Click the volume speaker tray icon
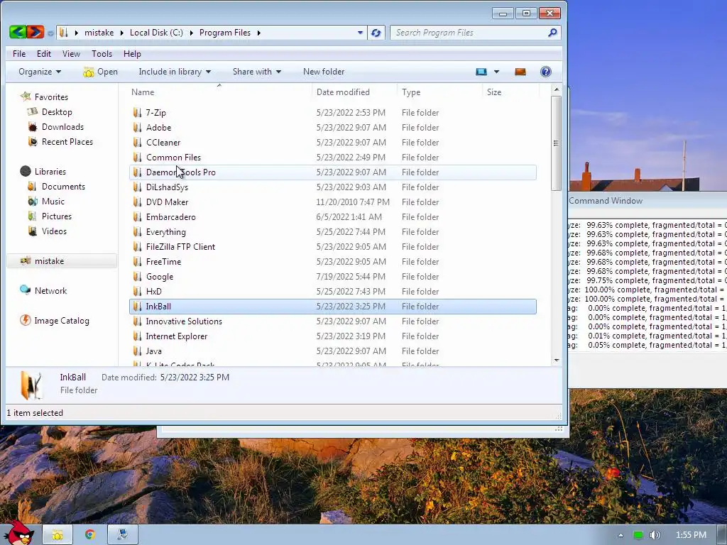 pyautogui.click(x=655, y=535)
